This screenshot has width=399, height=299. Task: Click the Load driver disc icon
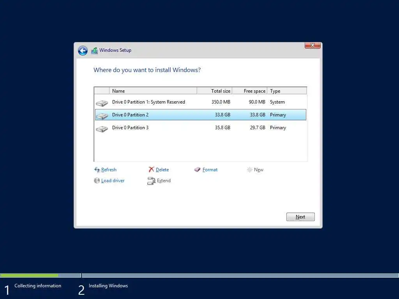pos(97,181)
